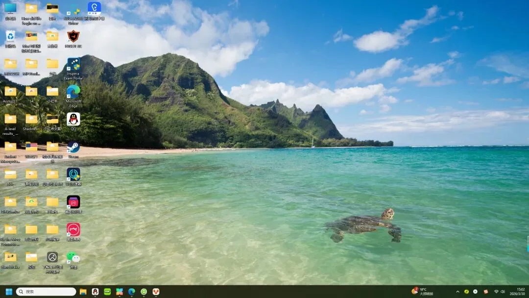Image resolution: width=529 pixels, height=298 pixels.
Task: Open the Windows Start menu
Action: (x=9, y=292)
